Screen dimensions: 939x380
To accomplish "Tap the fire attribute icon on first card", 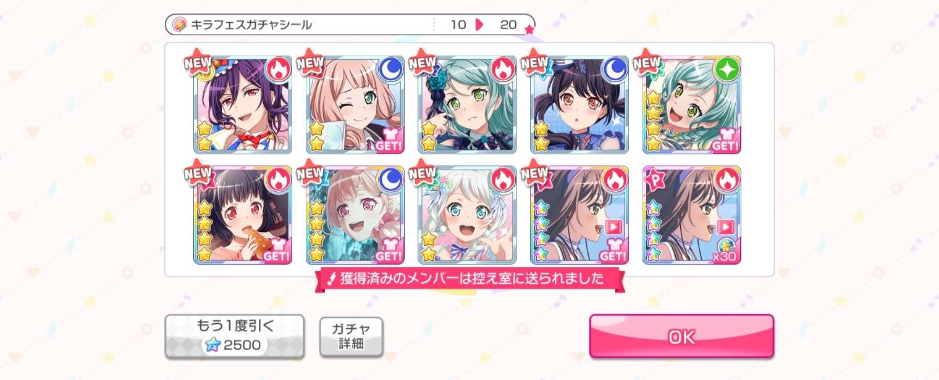I will click(277, 70).
